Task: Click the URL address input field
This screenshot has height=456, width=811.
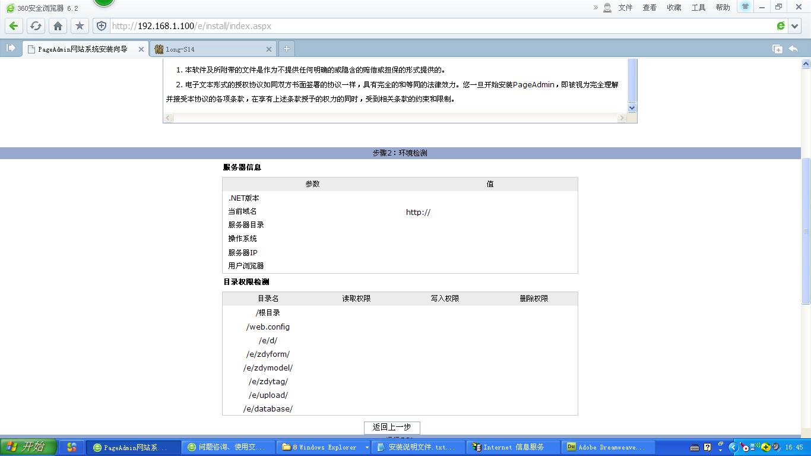Action: (439, 26)
